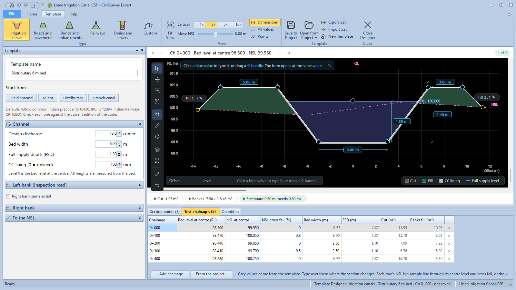Open the Template panel options arrow
Viewport: 516px width, 290px height.
[137, 51]
